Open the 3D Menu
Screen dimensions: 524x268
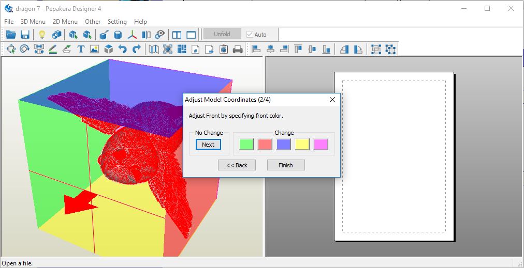(x=33, y=22)
